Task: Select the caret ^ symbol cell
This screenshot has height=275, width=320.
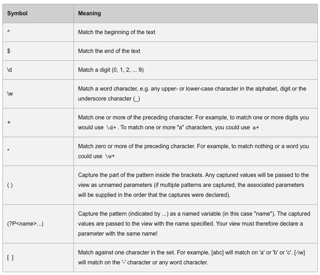Action: pyautogui.click(x=9, y=32)
